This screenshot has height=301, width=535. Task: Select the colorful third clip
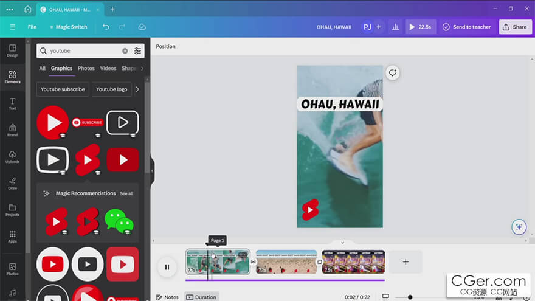tap(353, 261)
